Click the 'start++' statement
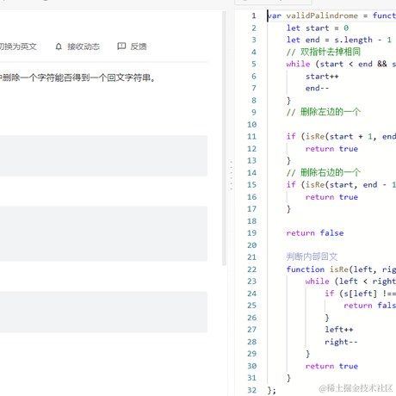The width and height of the screenshot is (396, 396). 322,77
